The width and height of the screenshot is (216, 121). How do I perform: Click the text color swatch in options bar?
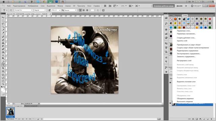92,10
